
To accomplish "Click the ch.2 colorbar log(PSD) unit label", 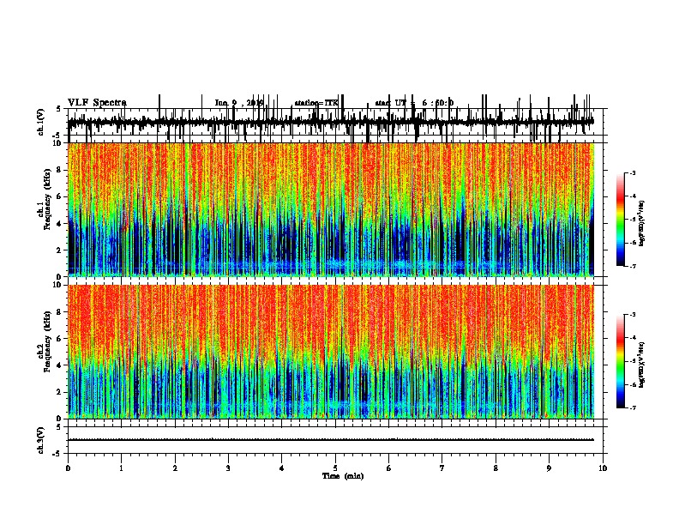I will pos(642,365).
